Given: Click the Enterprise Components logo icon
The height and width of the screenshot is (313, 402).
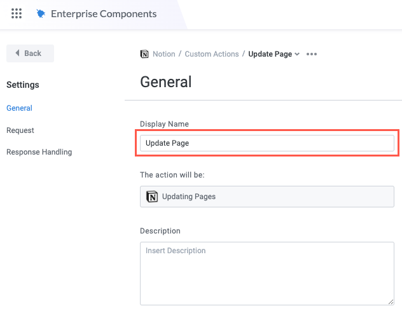Looking at the screenshot, I should pos(41,13).
